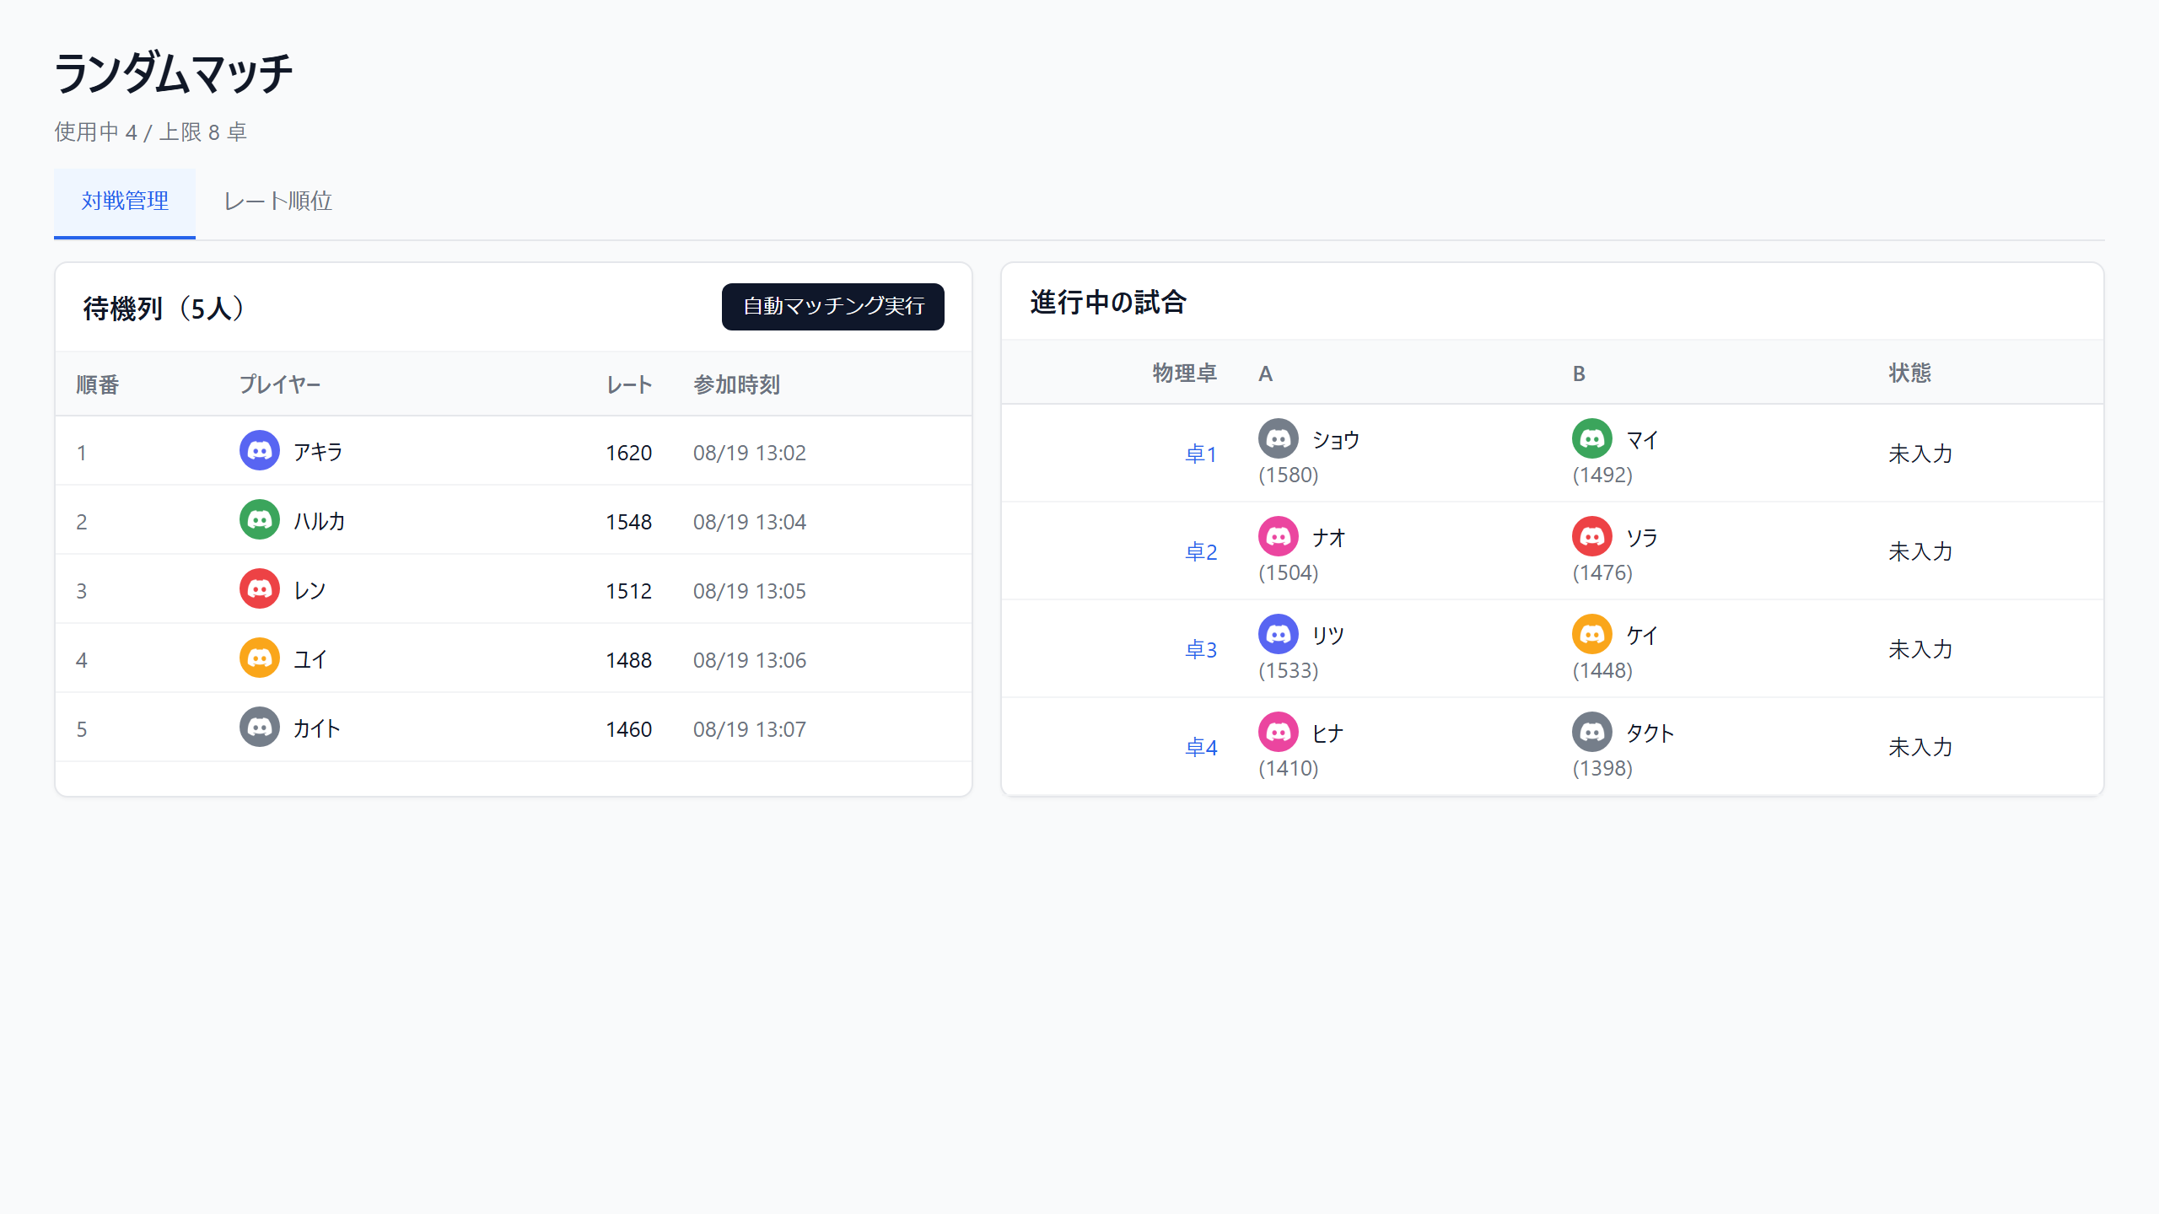Switch to the 対戦管理 tab
Image resolution: width=2159 pixels, height=1214 pixels.
tap(125, 202)
